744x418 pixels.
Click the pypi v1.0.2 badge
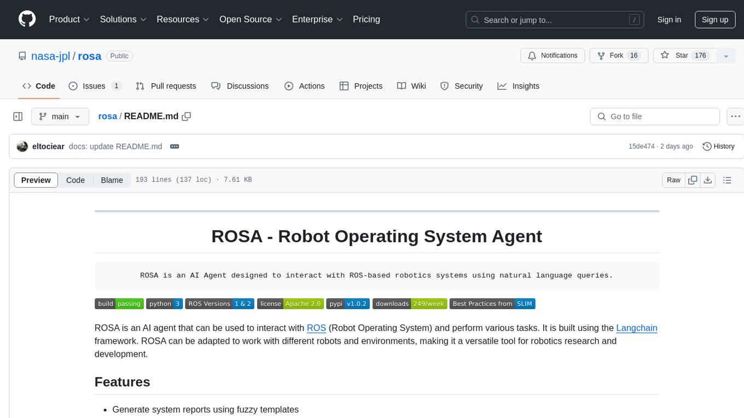tap(348, 304)
